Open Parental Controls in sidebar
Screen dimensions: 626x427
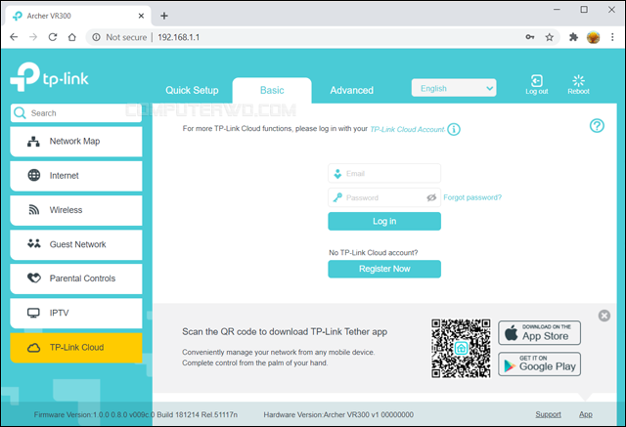click(x=76, y=278)
